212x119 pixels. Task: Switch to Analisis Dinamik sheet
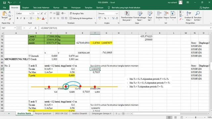click(79, 114)
